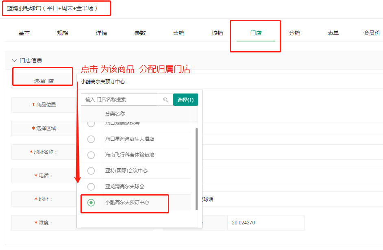The width and height of the screenshot is (383, 250).
Task: Collapse the 门店信息 section chevron
Action: click(14, 61)
